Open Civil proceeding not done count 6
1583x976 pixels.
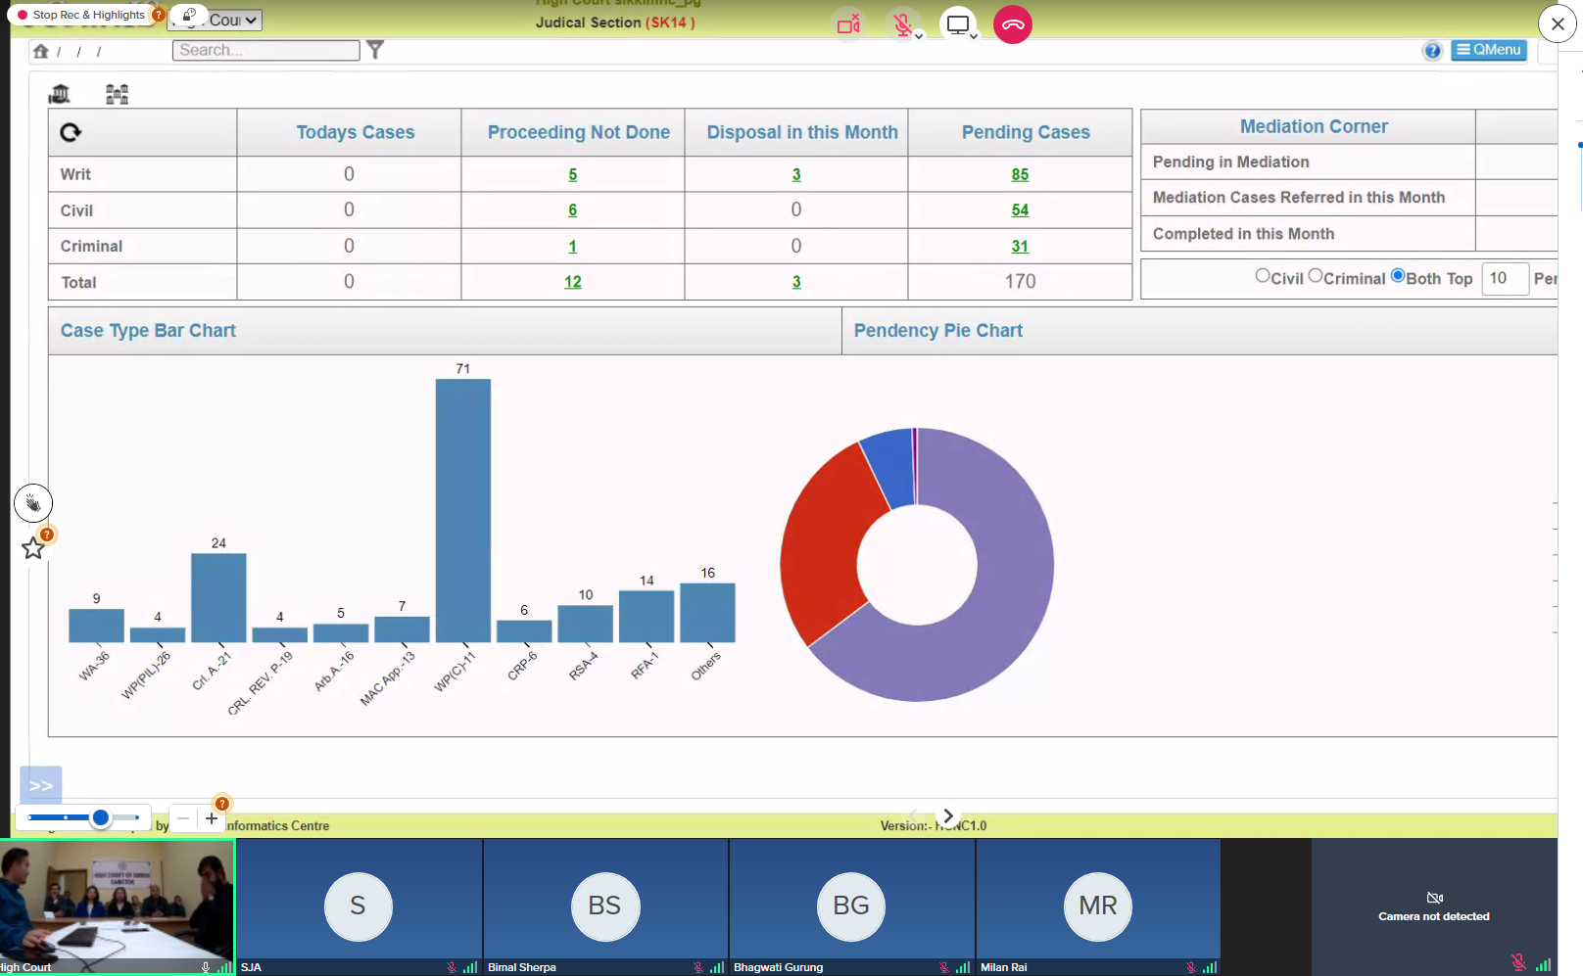573,209
